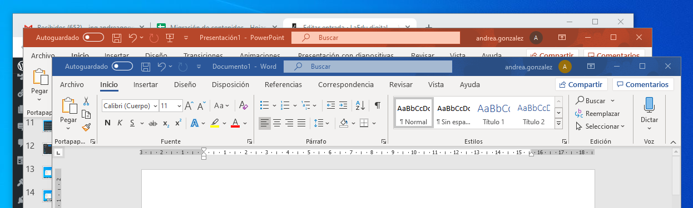693x208 pixels.
Task: Switch to Revisar tab in Word
Action: [x=400, y=85]
